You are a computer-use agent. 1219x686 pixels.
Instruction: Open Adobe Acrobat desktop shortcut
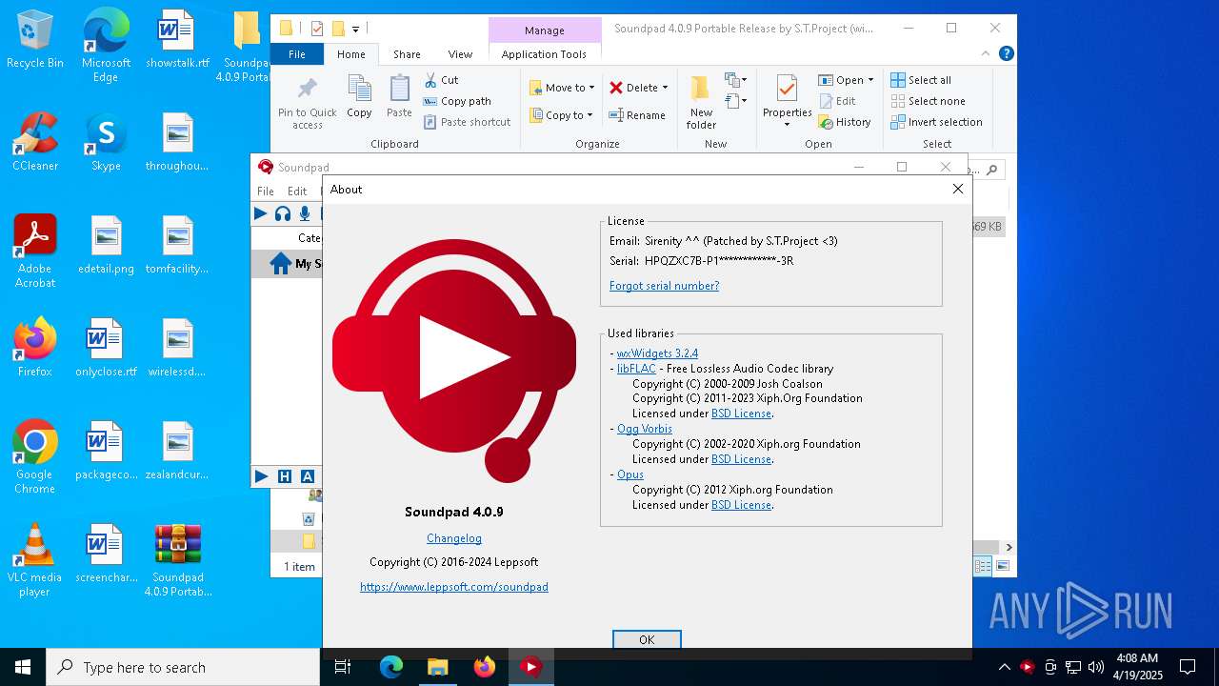(x=35, y=252)
